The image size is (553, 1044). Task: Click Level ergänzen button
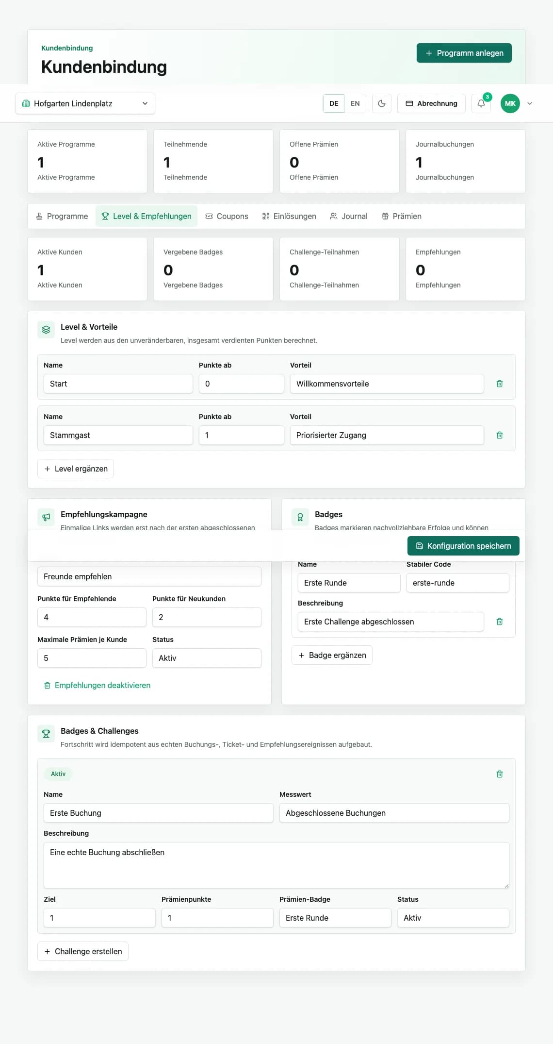click(76, 469)
